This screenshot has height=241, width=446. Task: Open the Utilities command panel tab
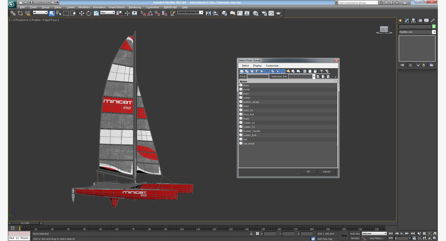pyautogui.click(x=433, y=20)
